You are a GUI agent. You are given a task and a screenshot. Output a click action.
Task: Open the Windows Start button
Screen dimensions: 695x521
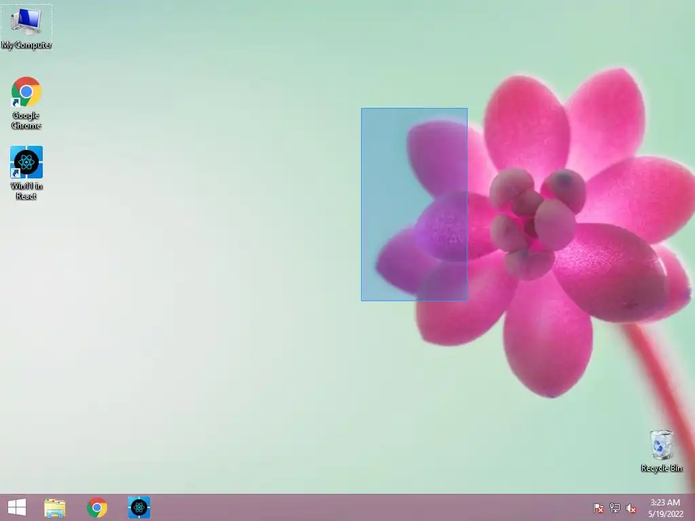(x=17, y=507)
